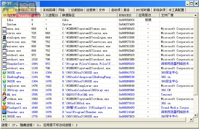Open the XT application title icon

click(x=4, y=4)
